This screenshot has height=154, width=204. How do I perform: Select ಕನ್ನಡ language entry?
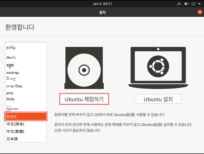(26, 65)
